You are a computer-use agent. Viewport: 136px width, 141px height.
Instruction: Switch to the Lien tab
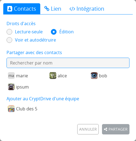click(53, 9)
